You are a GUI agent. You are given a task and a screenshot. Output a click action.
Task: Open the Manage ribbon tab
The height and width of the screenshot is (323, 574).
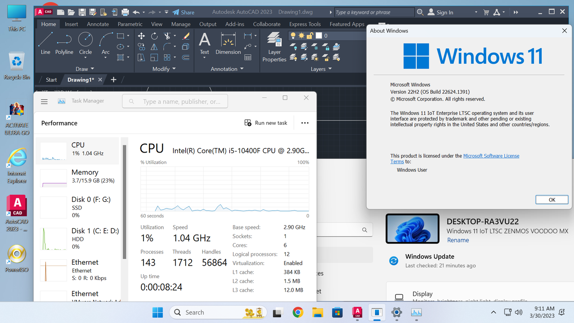coord(181,24)
